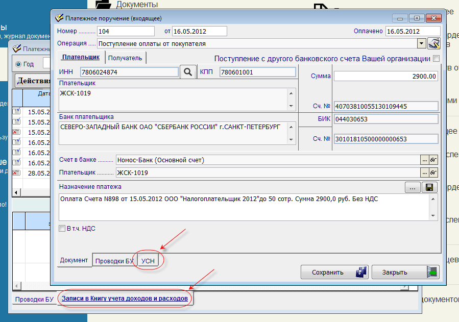Click the ИНН field 7806024874

[x=129, y=72]
